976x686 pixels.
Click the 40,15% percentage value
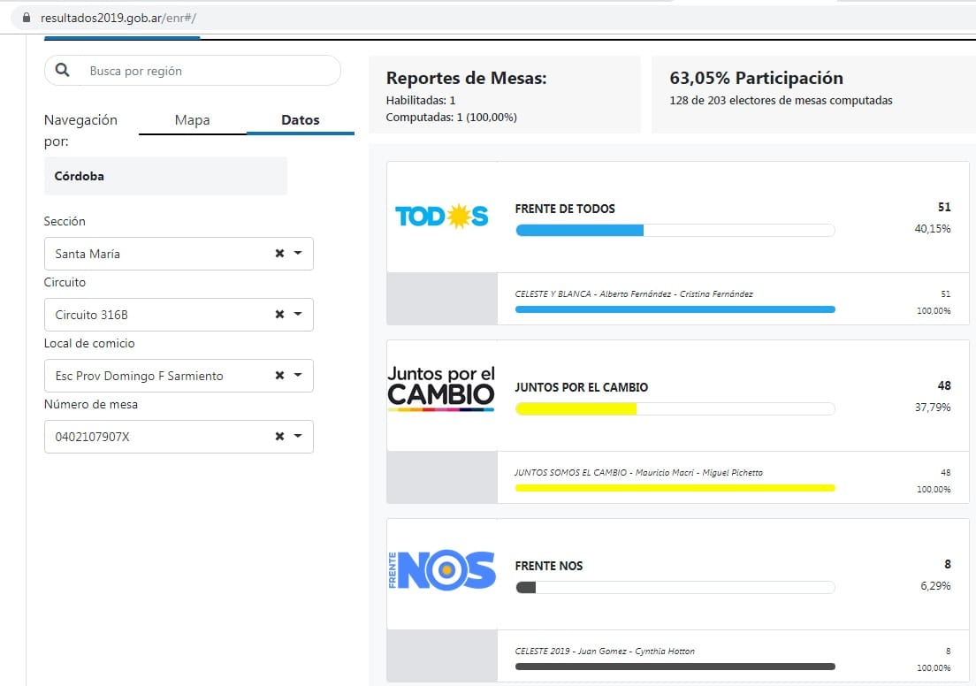933,229
